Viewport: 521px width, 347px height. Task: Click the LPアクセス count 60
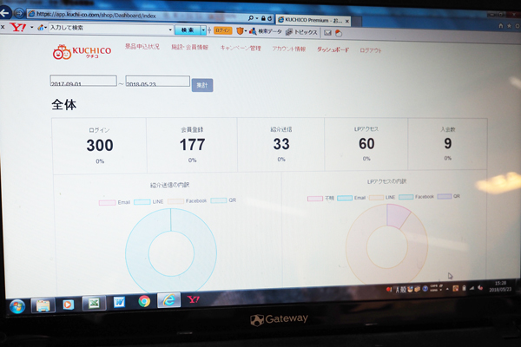(366, 144)
